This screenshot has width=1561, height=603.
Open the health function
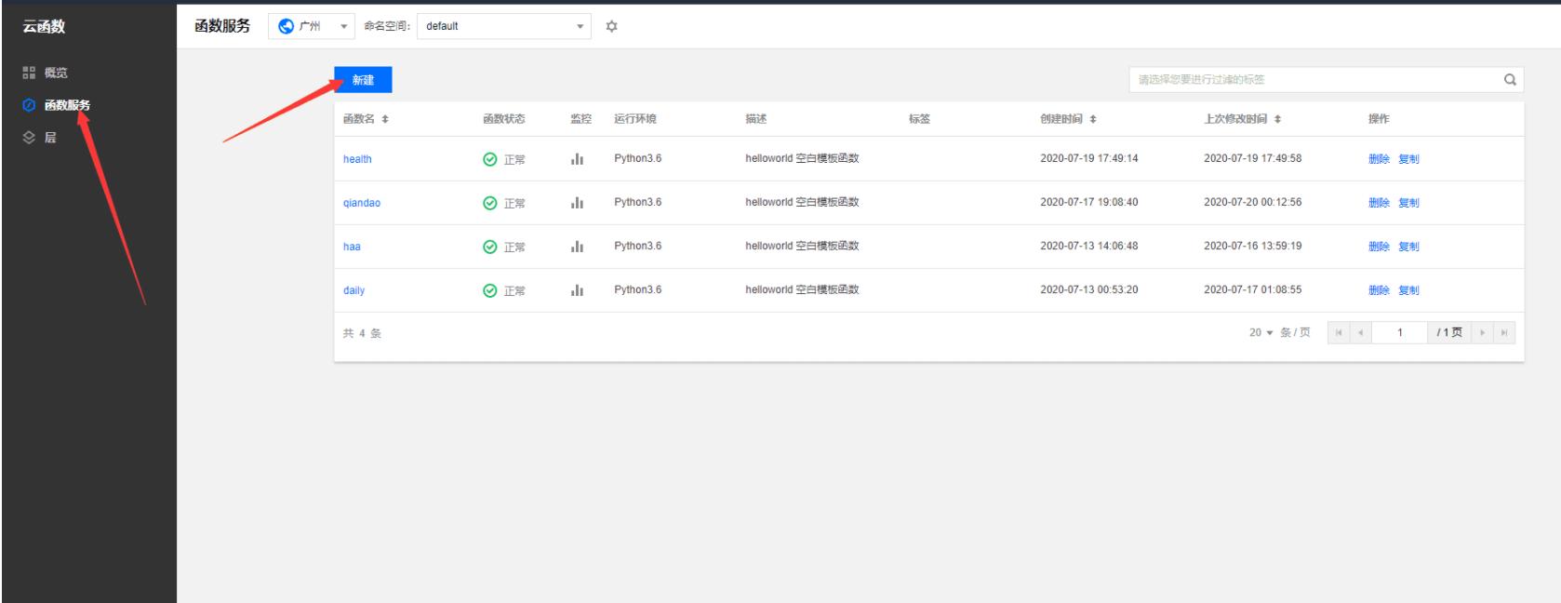pyautogui.click(x=357, y=159)
